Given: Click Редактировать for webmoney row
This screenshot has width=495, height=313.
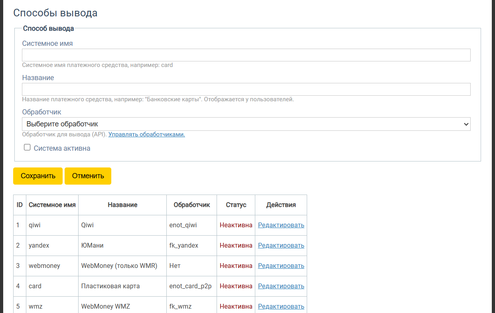Looking at the screenshot, I should tap(281, 266).
